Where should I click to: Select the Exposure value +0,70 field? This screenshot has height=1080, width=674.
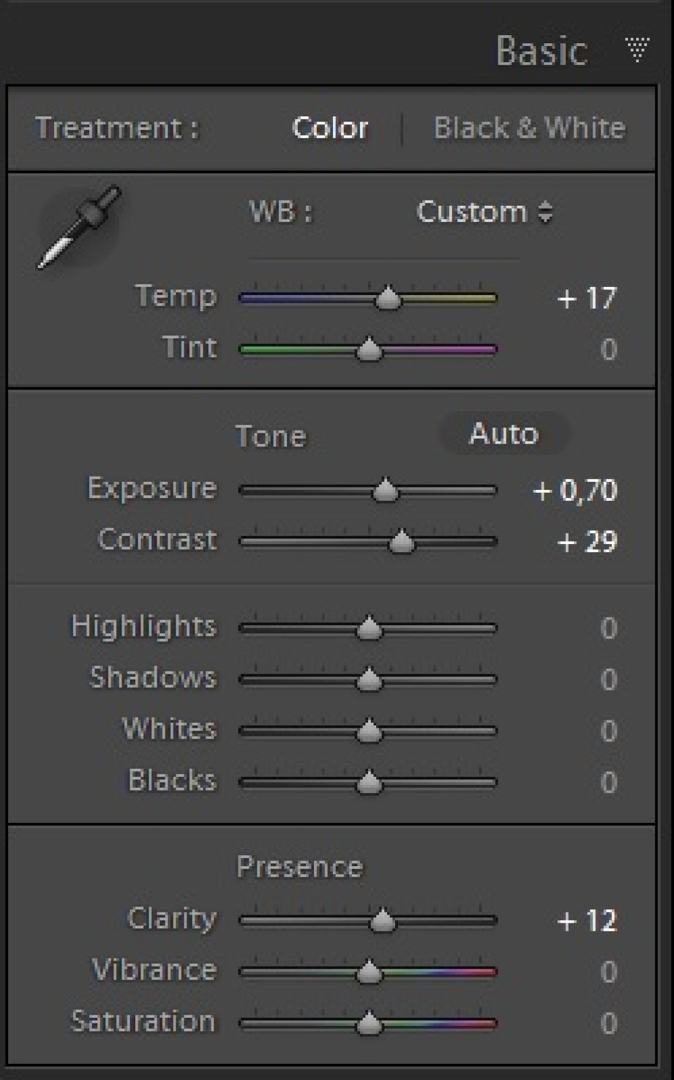click(575, 490)
